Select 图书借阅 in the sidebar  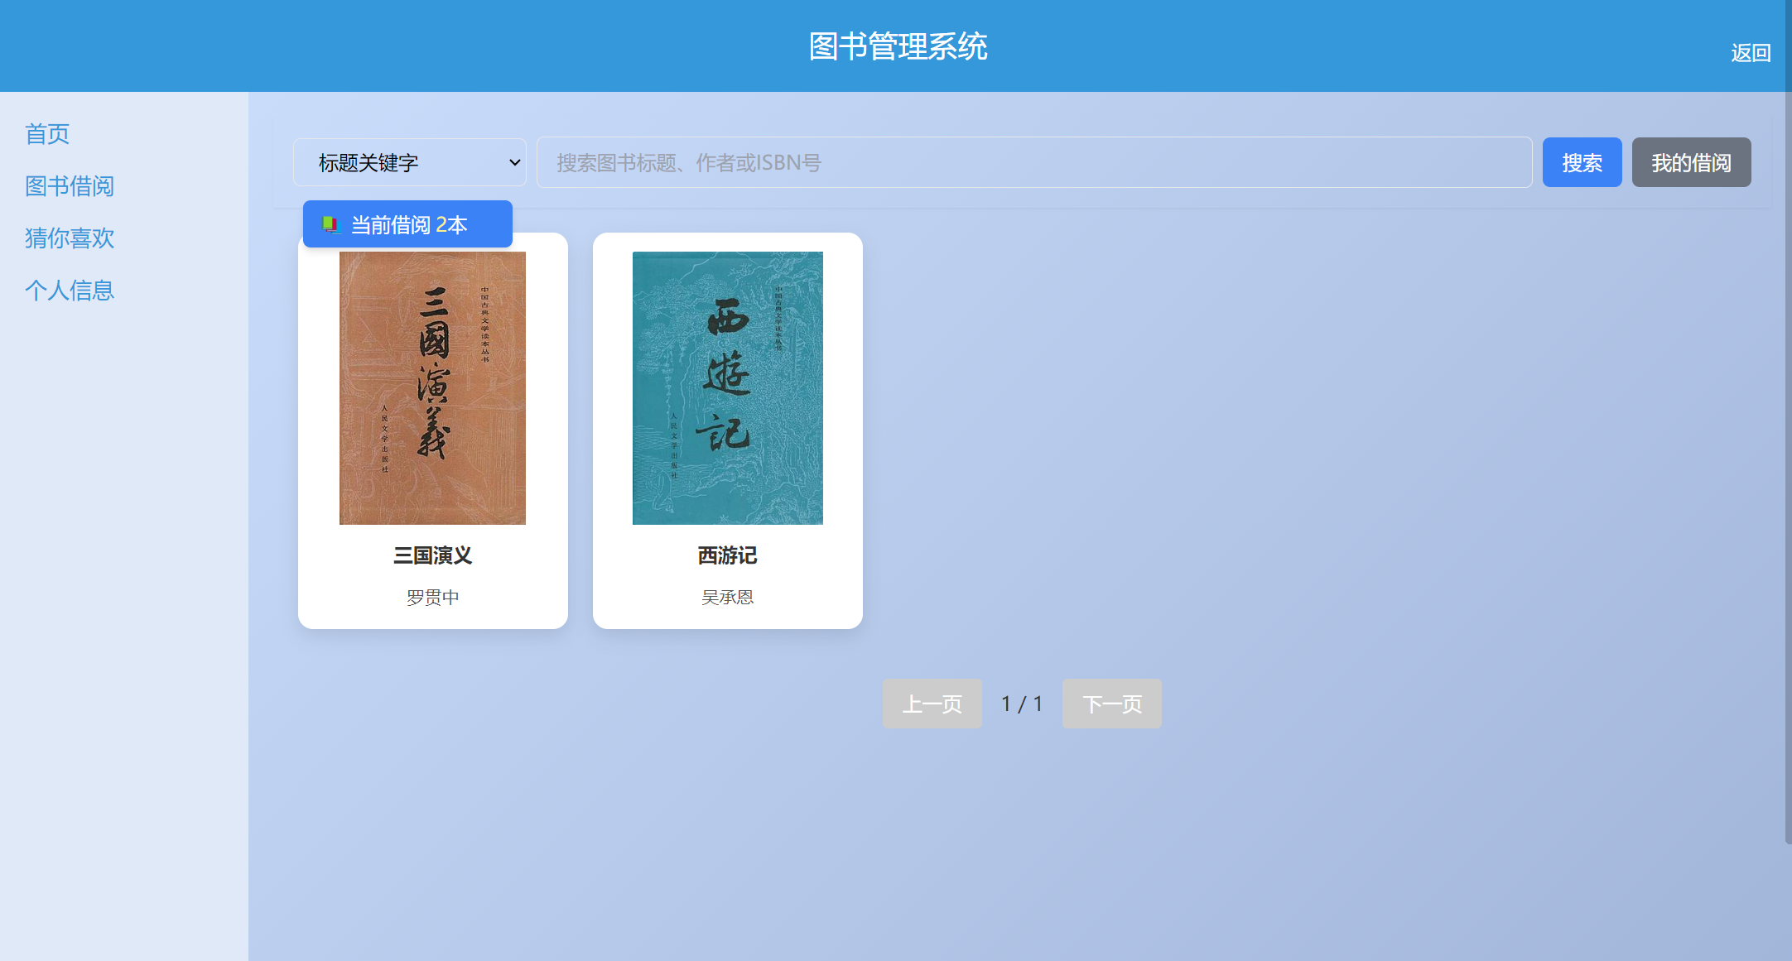70,186
